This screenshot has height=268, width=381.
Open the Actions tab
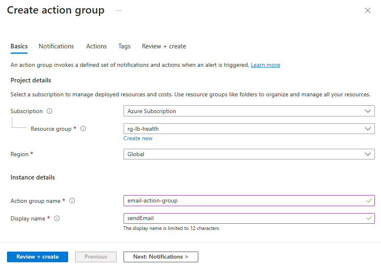coord(96,46)
